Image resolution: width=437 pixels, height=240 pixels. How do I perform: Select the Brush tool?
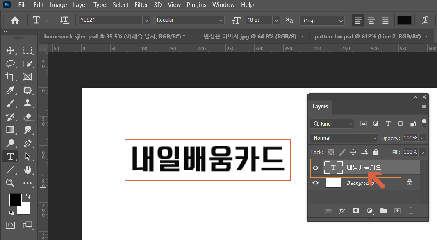10,103
